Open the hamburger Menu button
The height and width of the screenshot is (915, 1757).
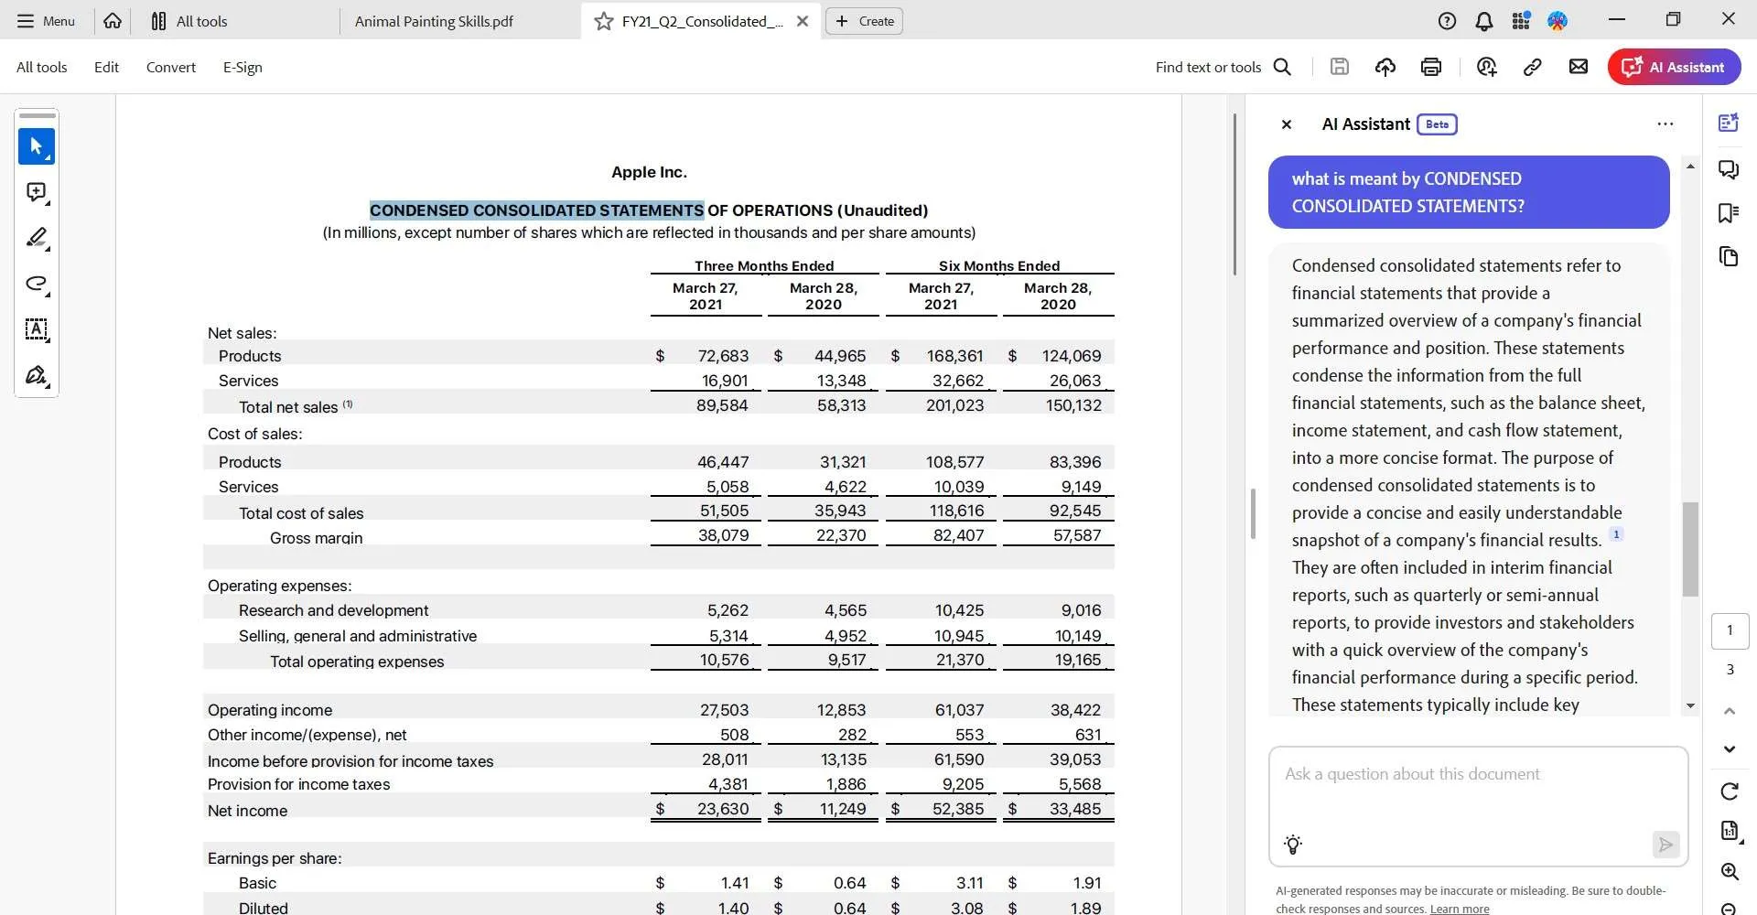coord(46,21)
